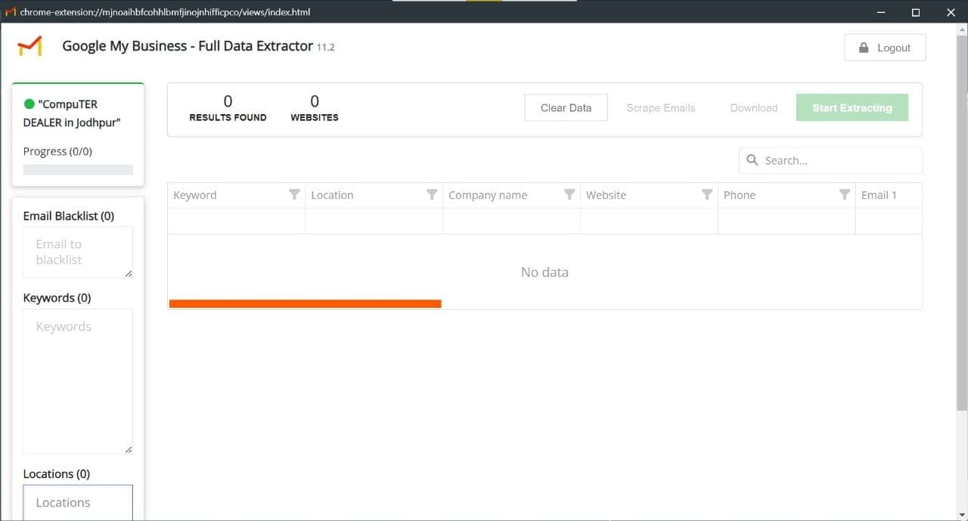Click the Email Blacklist (0) label
The height and width of the screenshot is (521, 968).
click(69, 216)
